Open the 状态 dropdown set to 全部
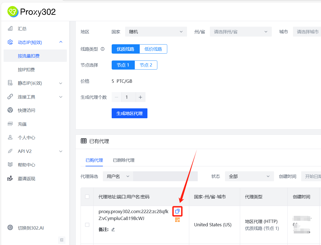 249,176
